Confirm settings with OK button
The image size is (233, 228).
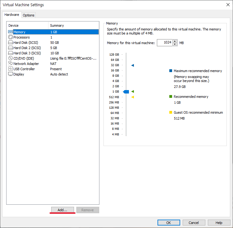point(169,223)
